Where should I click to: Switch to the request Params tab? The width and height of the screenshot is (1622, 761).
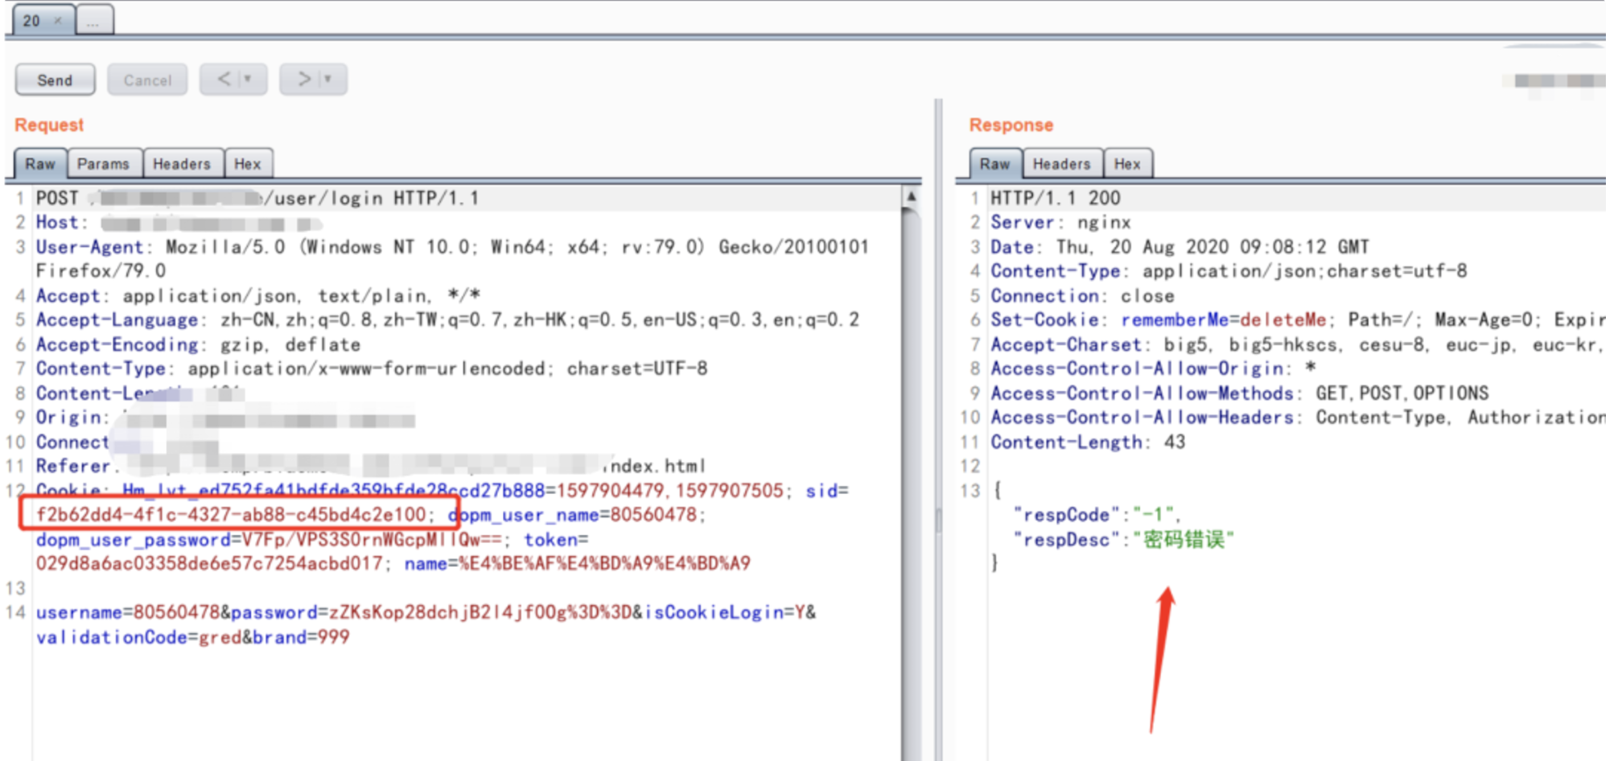click(103, 164)
